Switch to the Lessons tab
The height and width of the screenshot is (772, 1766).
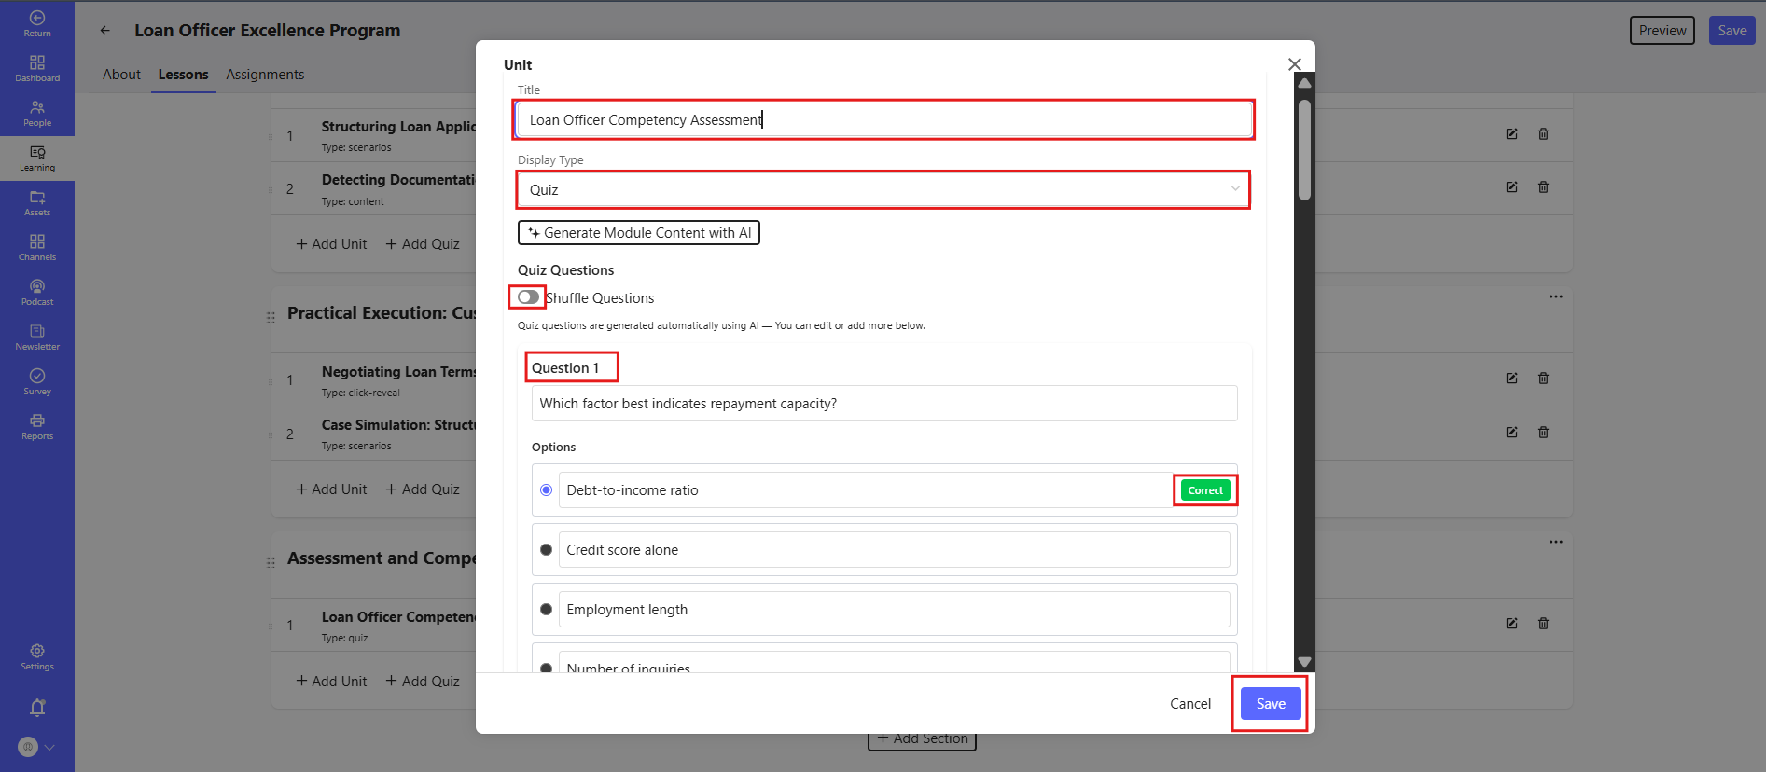[x=183, y=75]
